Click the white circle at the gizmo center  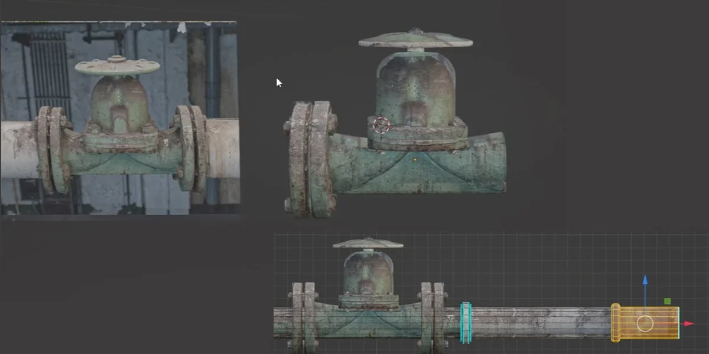[645, 323]
